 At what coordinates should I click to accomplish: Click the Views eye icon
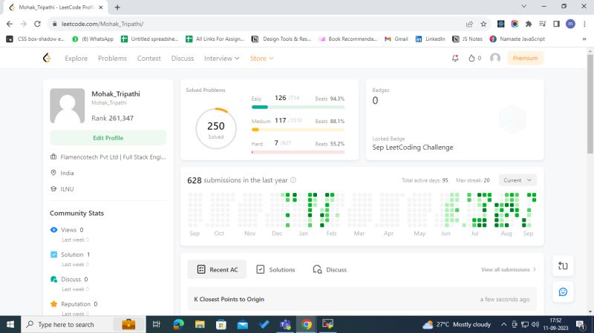coord(53,231)
